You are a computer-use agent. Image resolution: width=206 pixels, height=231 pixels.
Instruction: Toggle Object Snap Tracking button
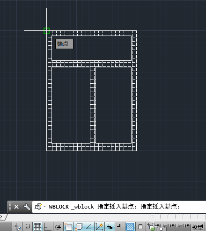pos(89,227)
